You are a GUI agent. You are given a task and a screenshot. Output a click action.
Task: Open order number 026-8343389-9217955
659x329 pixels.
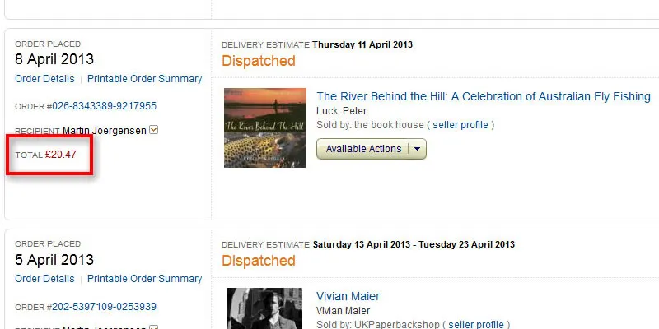point(104,106)
